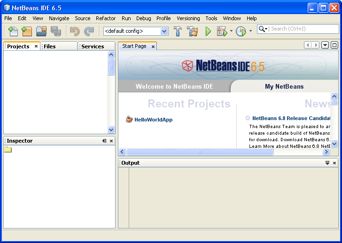
Task: Open the Navigate menu
Action: pos(59,18)
